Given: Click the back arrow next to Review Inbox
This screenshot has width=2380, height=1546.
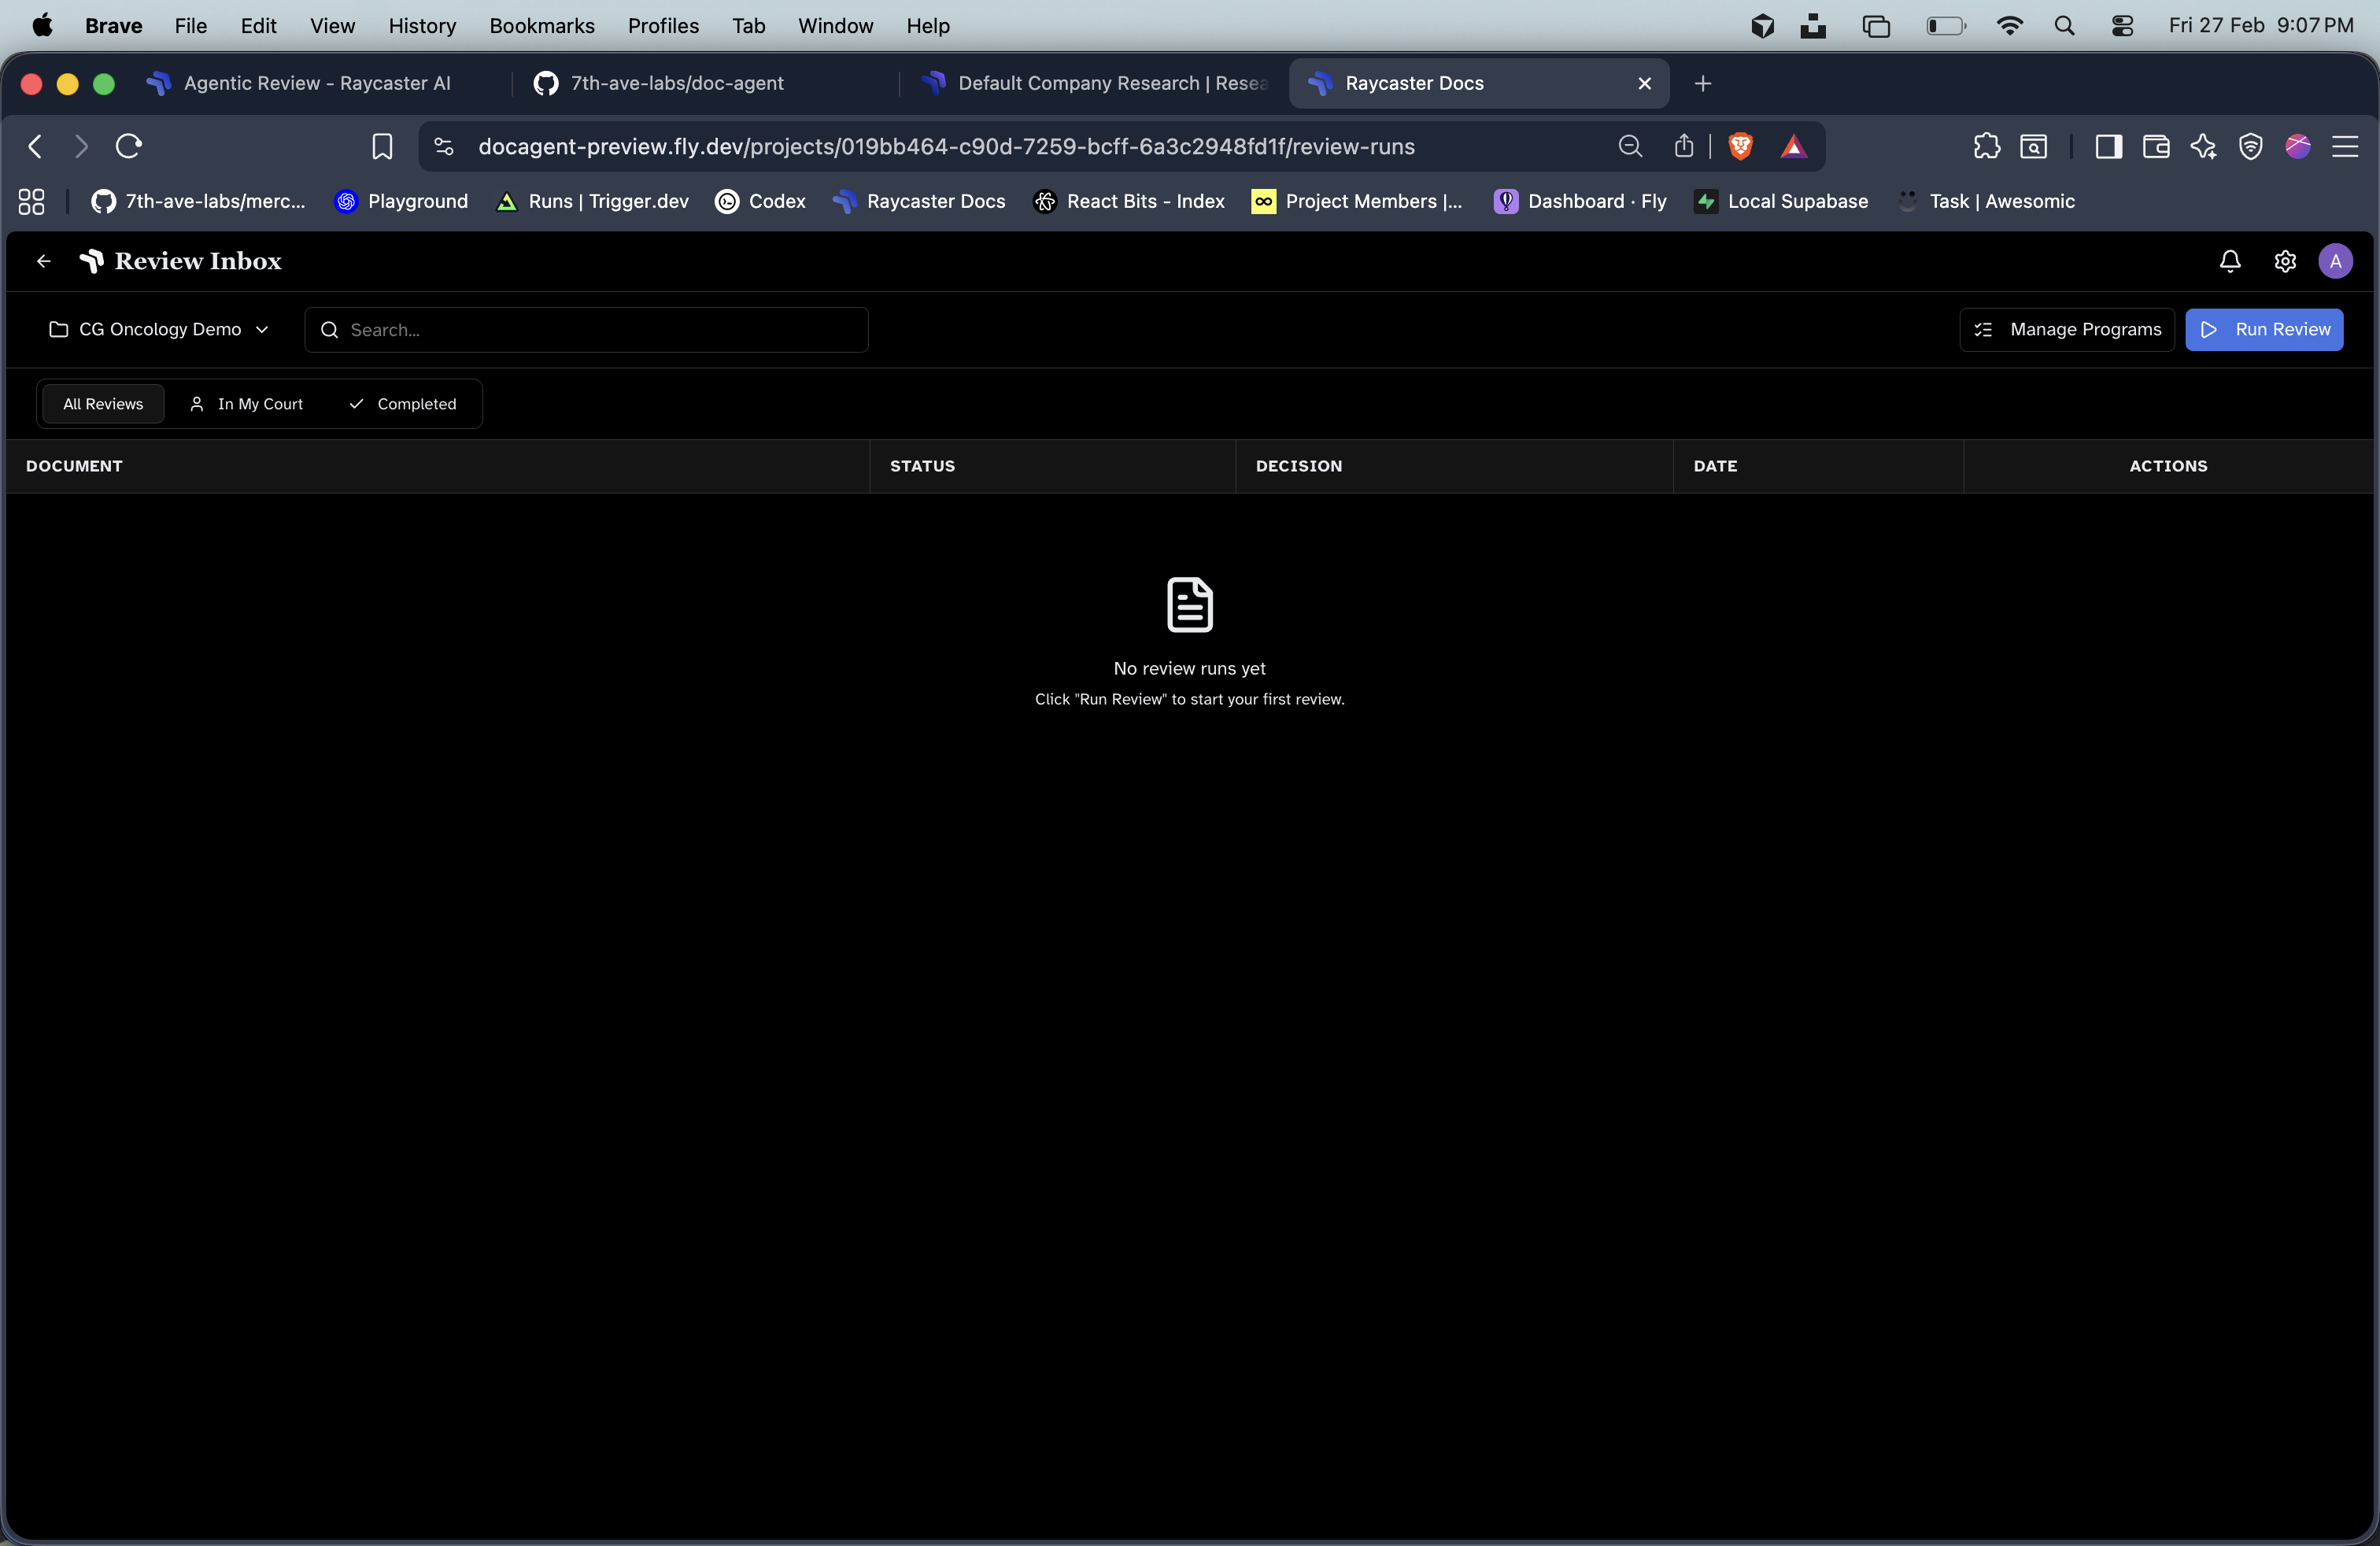Looking at the screenshot, I should (43, 261).
